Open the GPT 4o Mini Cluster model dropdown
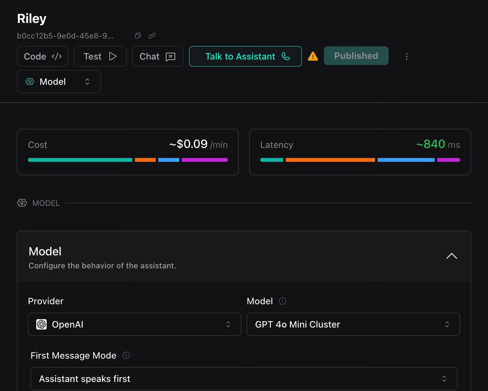This screenshot has height=391, width=488. point(353,324)
